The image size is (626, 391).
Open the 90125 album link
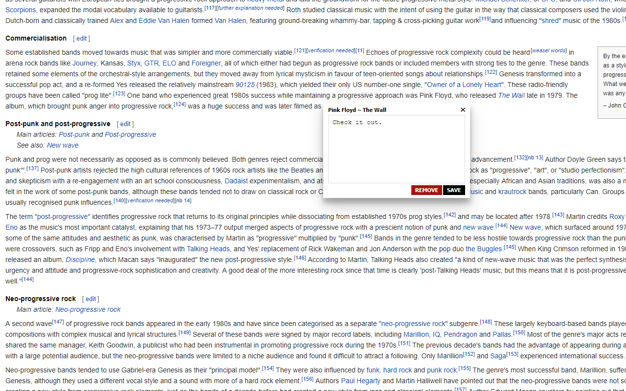click(245, 85)
